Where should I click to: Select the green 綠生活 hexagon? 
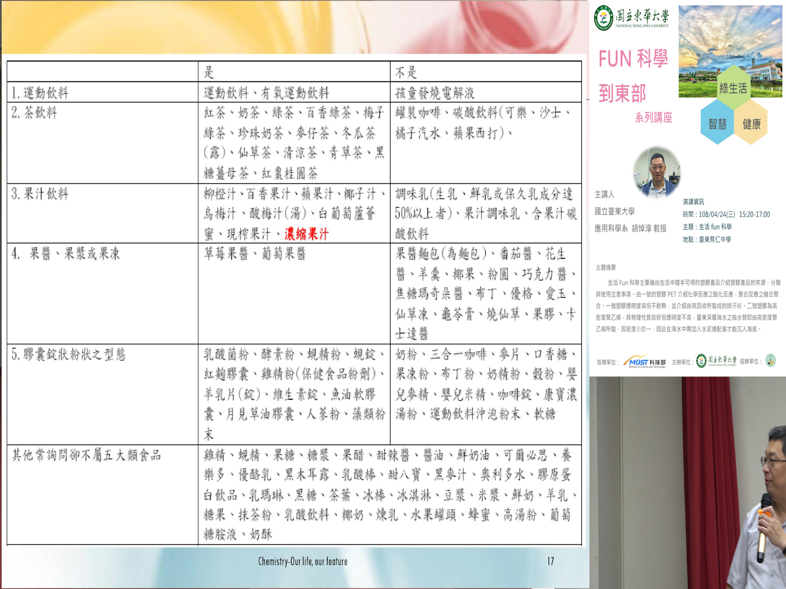[x=733, y=88]
